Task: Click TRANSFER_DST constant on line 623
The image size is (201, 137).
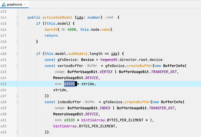Action: pos(164,72)
